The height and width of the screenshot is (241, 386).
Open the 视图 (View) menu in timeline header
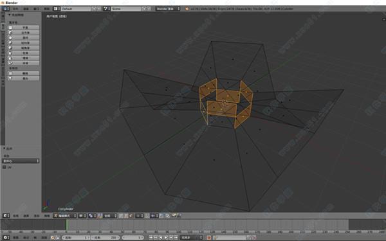click(15, 238)
